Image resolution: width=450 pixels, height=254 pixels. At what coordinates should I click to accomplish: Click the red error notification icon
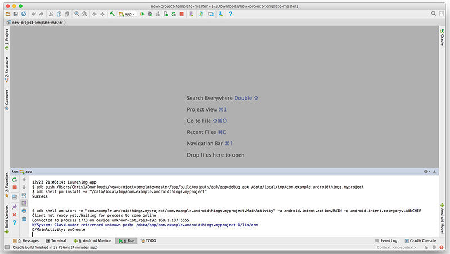point(442,247)
